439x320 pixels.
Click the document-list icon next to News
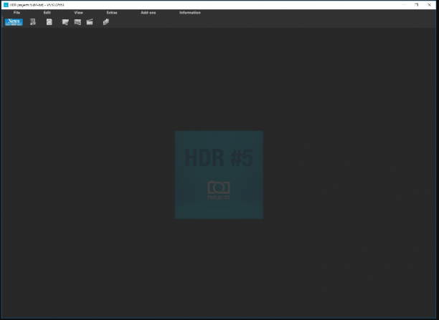(33, 21)
